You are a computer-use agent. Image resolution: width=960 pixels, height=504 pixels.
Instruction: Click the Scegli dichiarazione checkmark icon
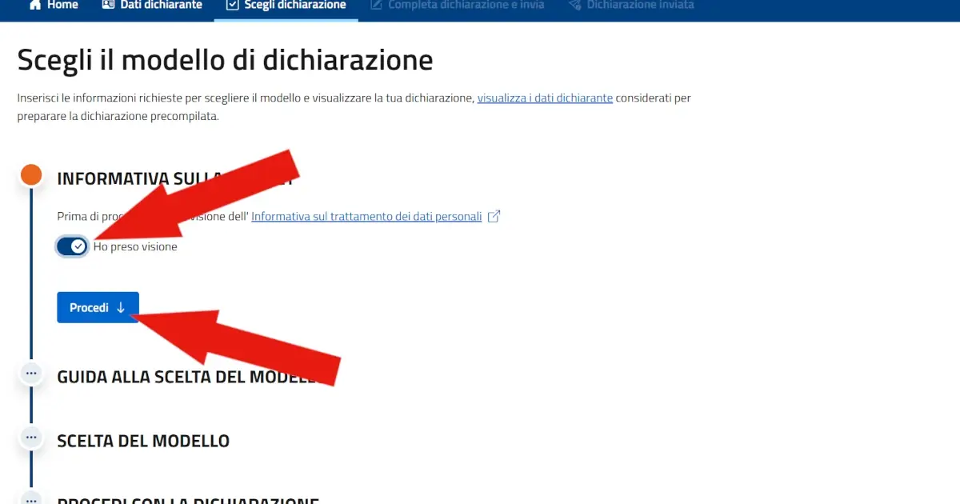[233, 5]
